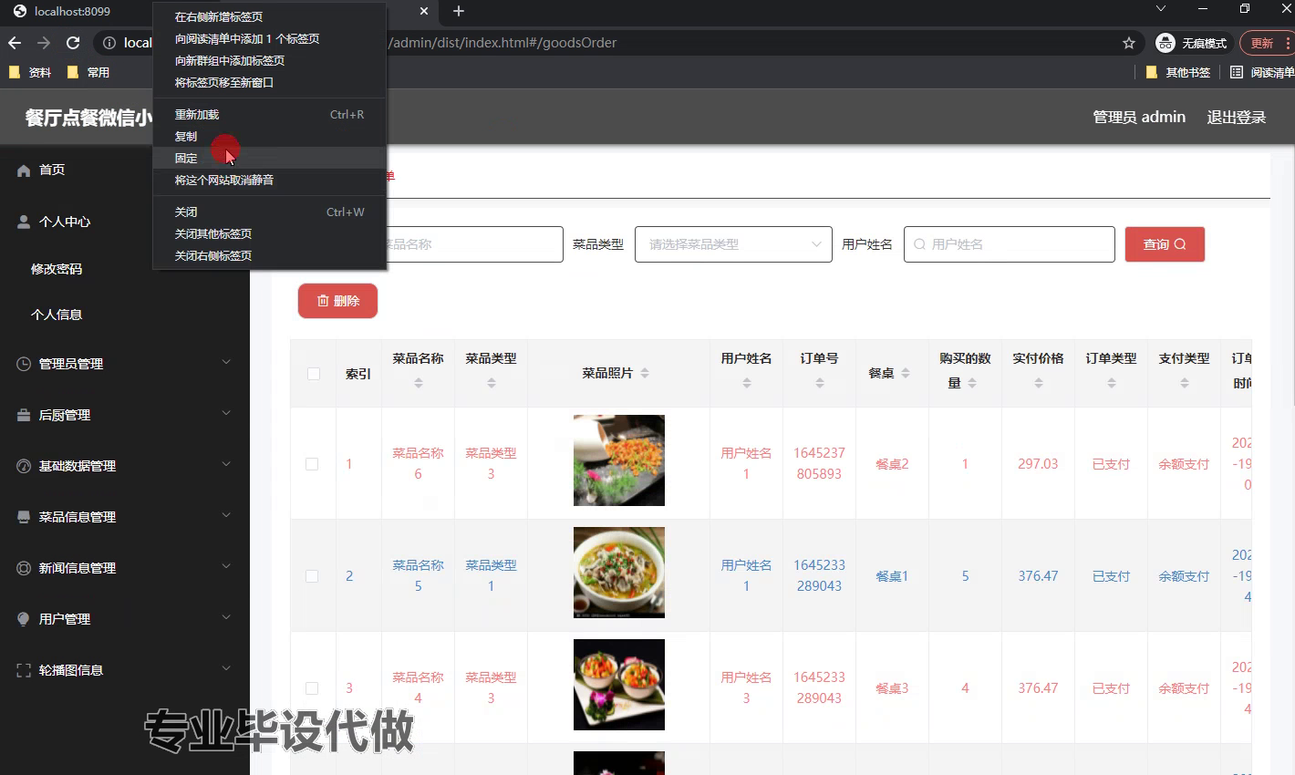Reload the page with the refresh icon
The image size is (1295, 775).
tap(73, 43)
